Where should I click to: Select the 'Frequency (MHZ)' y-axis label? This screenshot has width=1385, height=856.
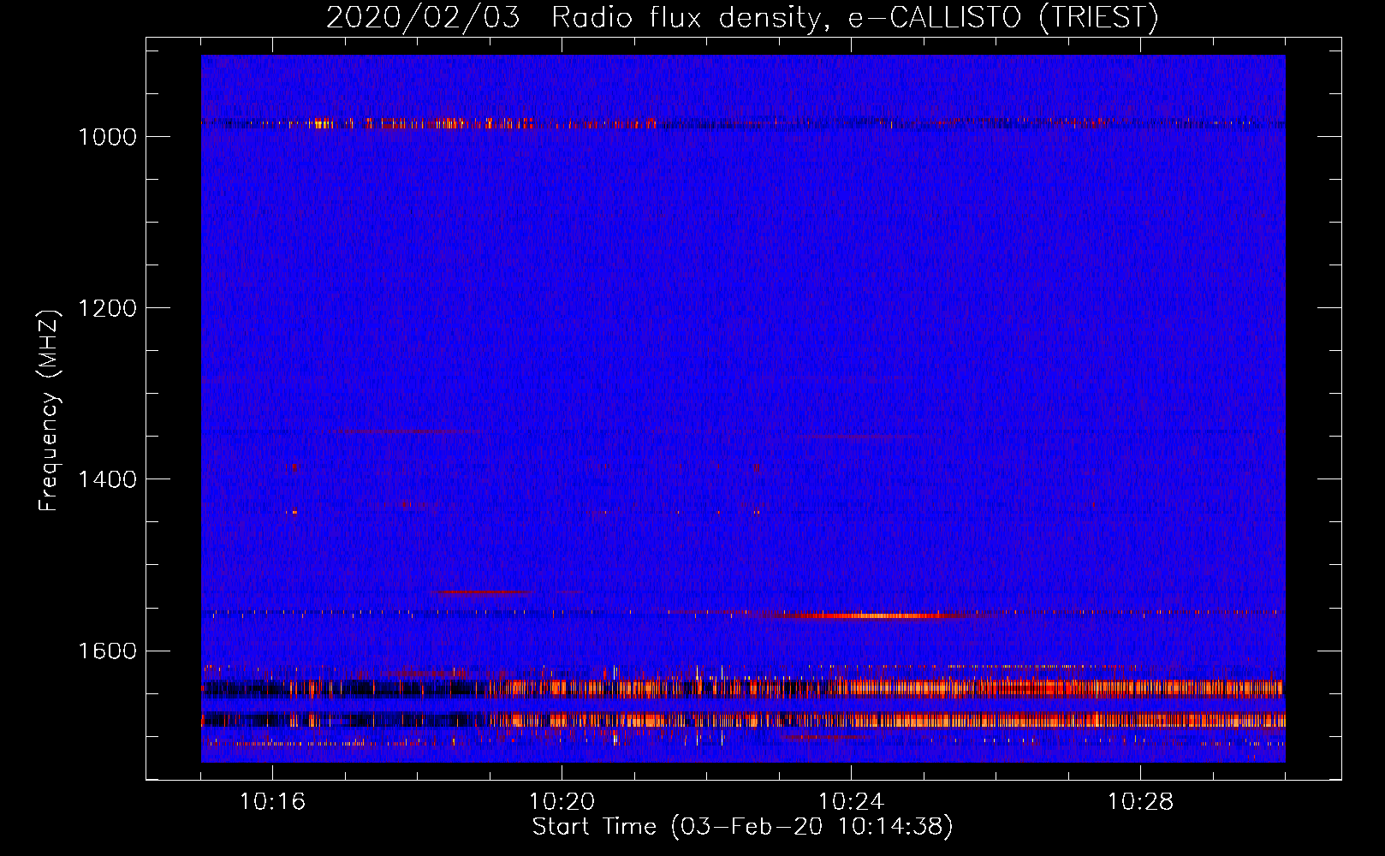coord(49,411)
